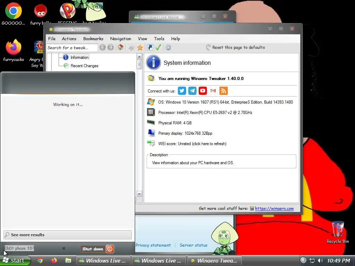The image size is (355, 266).
Task: Open Winaero's Twitter link icon
Action: click(x=182, y=91)
